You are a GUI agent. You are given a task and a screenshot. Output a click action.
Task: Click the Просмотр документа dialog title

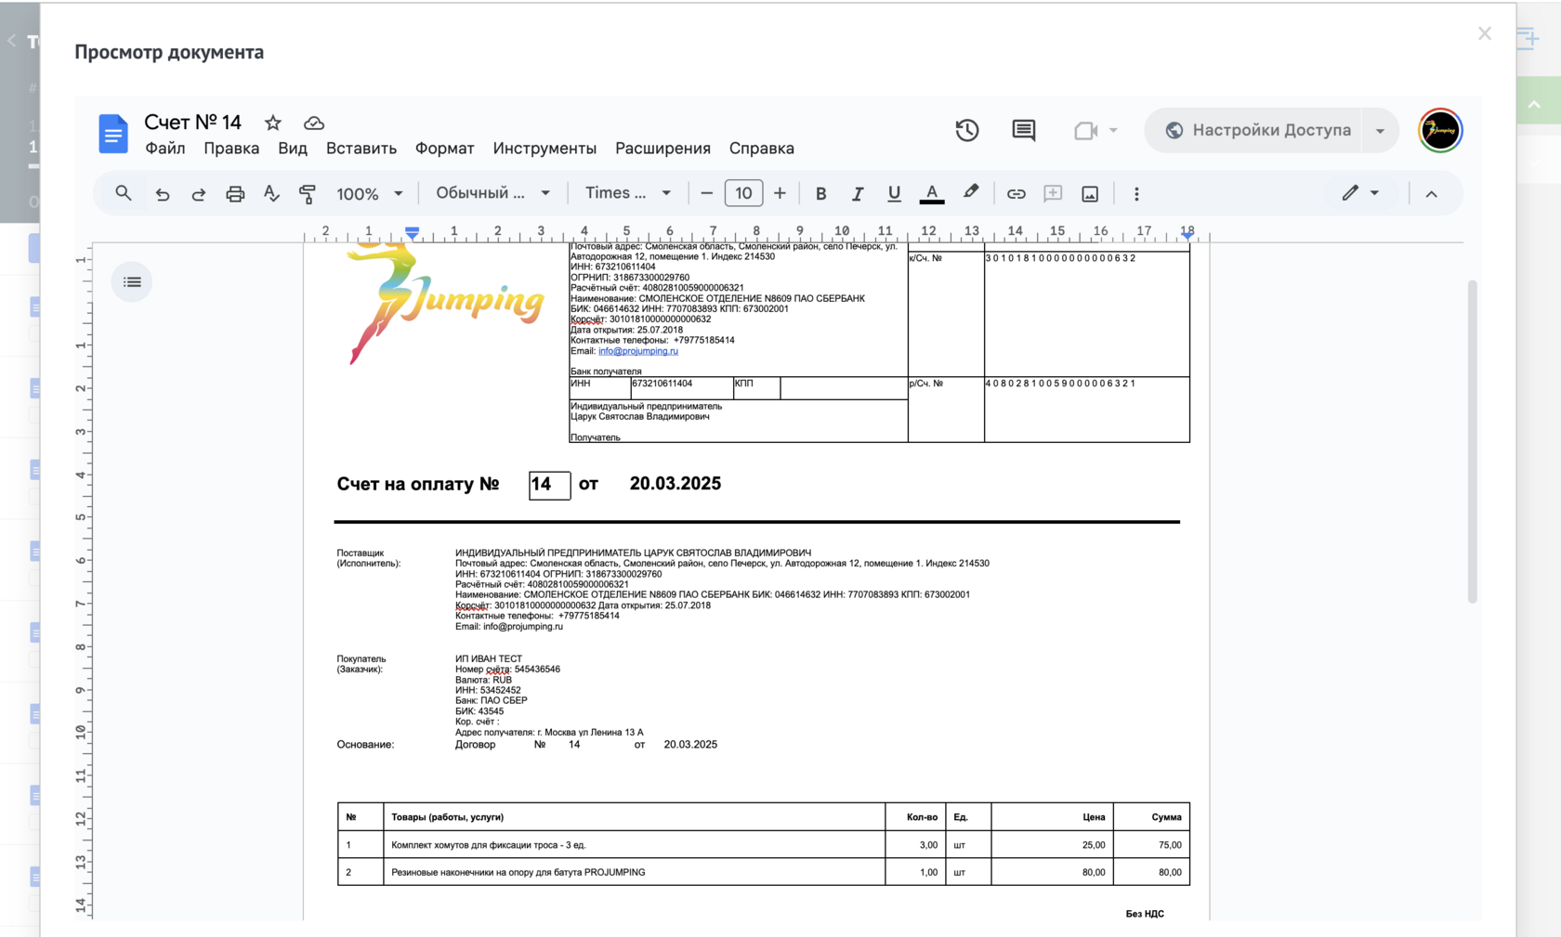point(169,52)
